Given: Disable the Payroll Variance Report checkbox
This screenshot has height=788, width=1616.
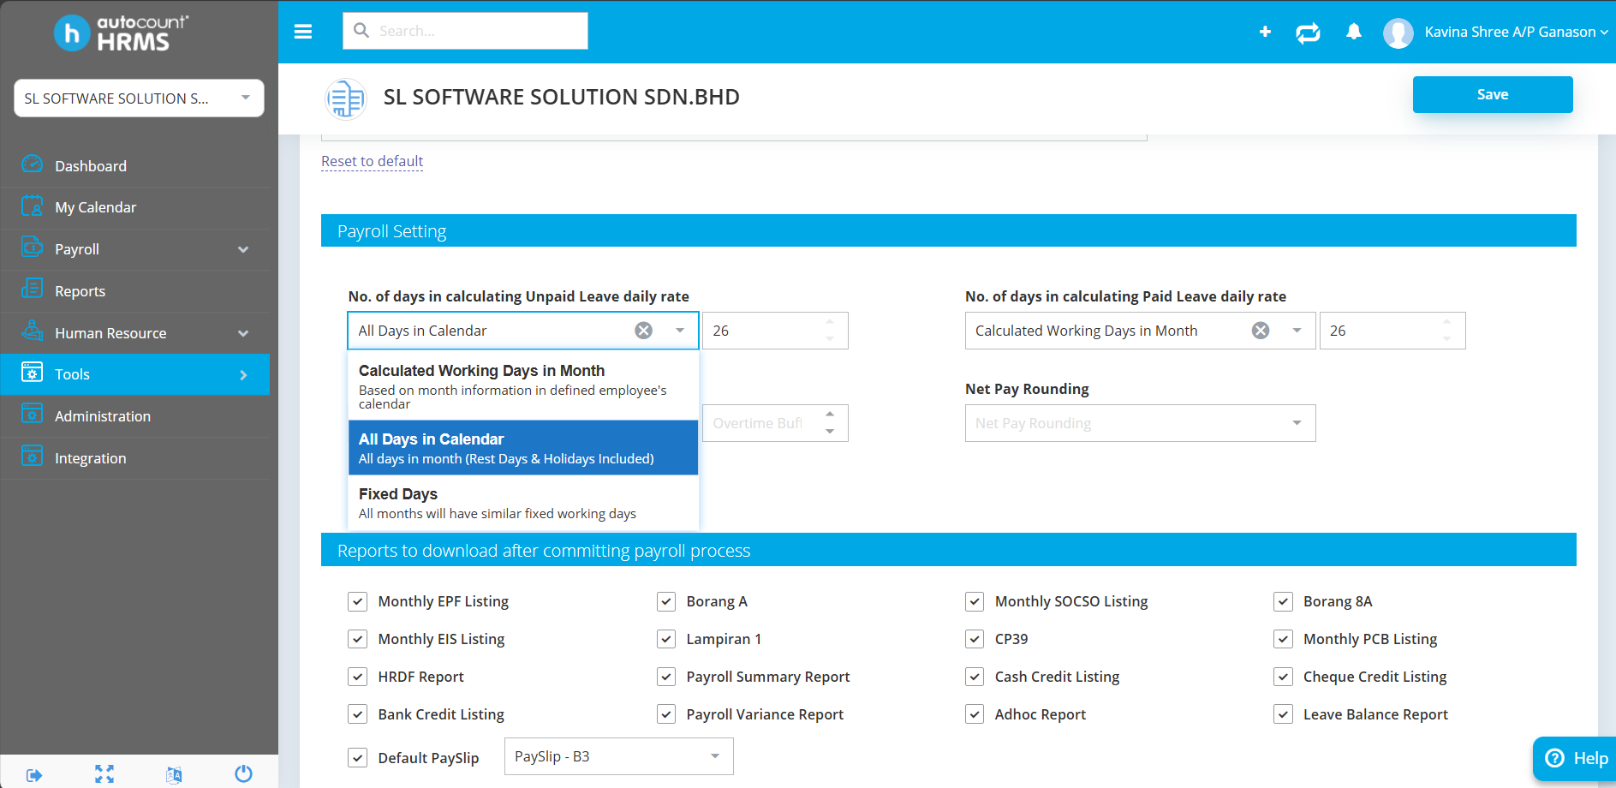Looking at the screenshot, I should (666, 714).
